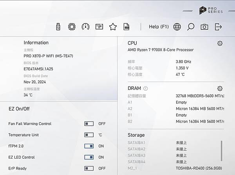Open the M-Flash USB update icon
235x175 pixels.
pos(58,27)
